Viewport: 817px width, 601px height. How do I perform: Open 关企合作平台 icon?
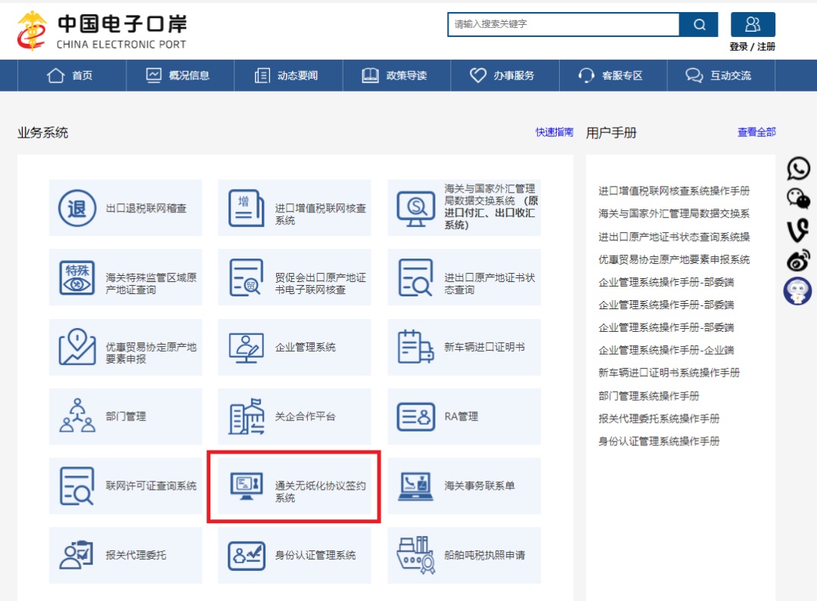pyautogui.click(x=246, y=417)
